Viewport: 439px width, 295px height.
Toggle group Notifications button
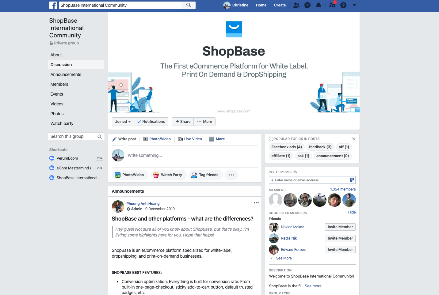coord(151,122)
